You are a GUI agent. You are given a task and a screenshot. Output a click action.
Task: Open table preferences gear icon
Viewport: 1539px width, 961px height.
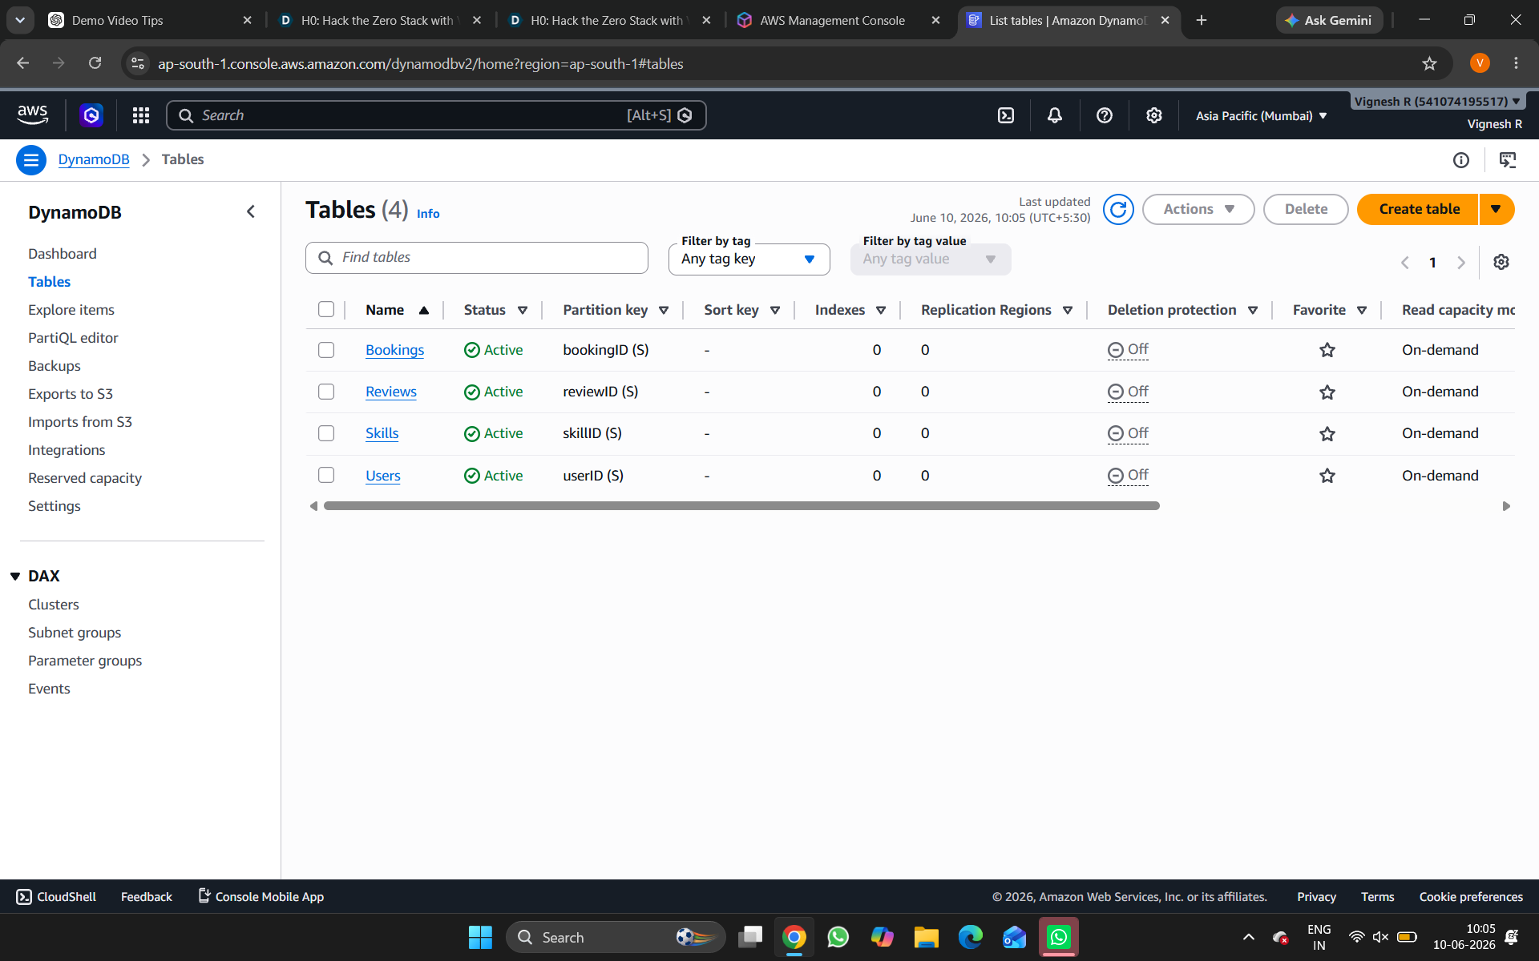pyautogui.click(x=1501, y=262)
